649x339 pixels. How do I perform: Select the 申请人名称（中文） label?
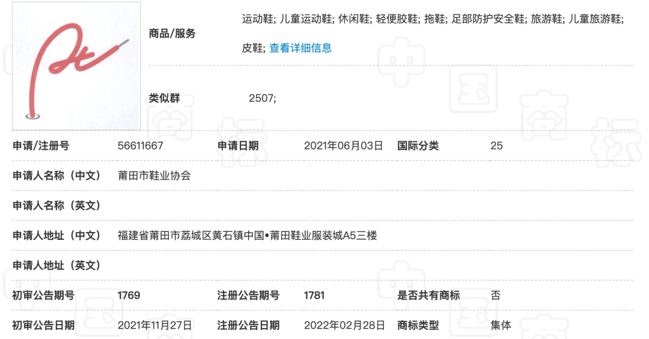click(x=56, y=176)
